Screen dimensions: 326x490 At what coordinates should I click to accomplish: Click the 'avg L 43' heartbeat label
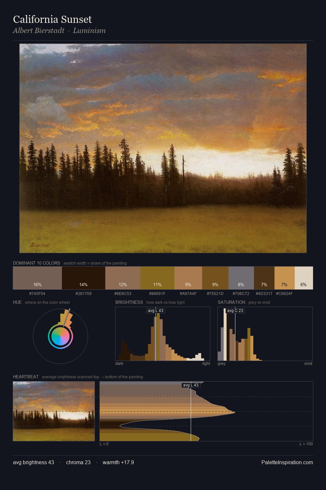pyautogui.click(x=191, y=385)
